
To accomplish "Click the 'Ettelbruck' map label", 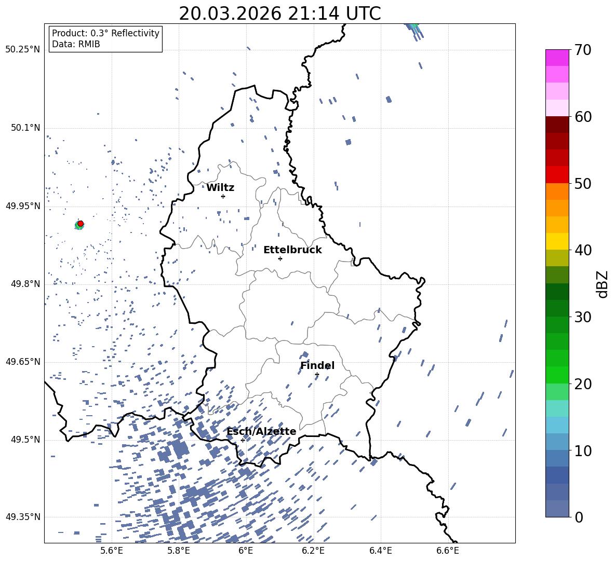I will click(x=292, y=250).
